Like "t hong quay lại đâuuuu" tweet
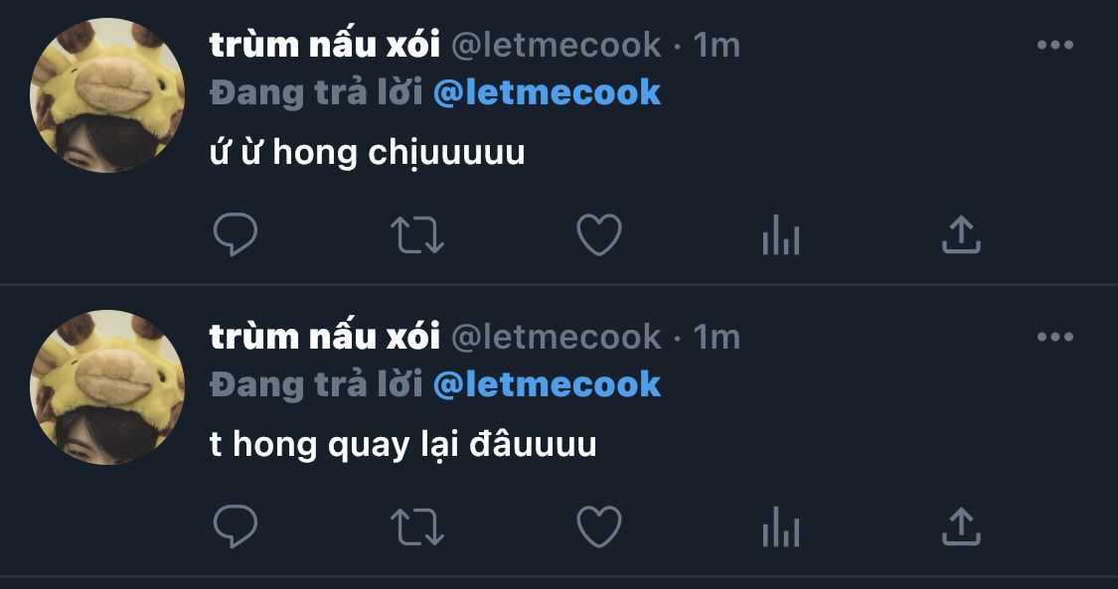Image resolution: width=1118 pixels, height=589 pixels. click(599, 527)
